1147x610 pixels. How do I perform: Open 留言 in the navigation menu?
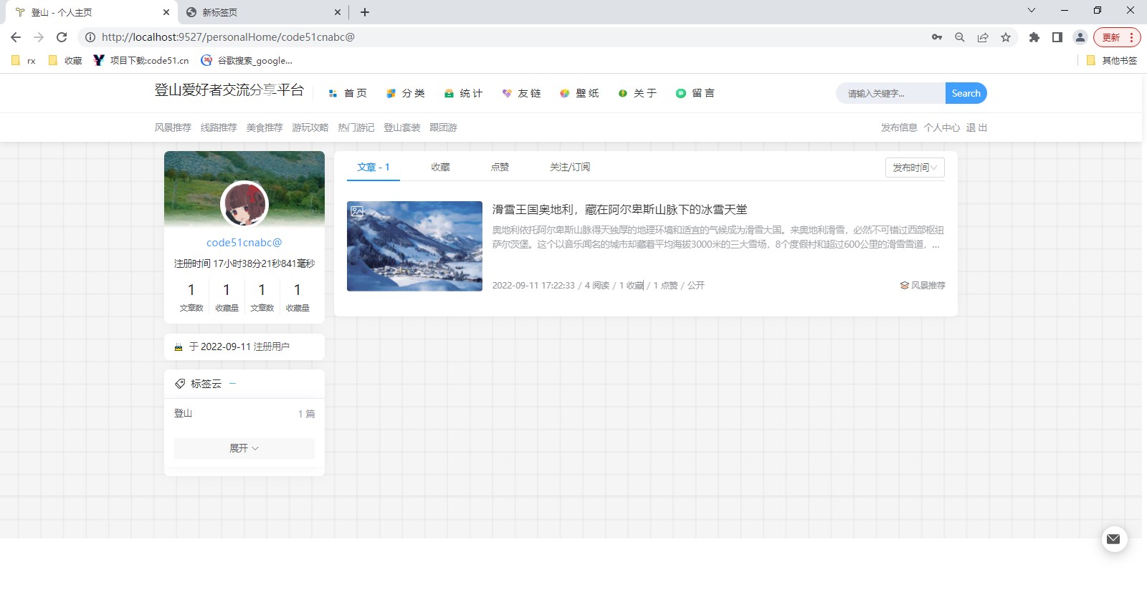[695, 93]
